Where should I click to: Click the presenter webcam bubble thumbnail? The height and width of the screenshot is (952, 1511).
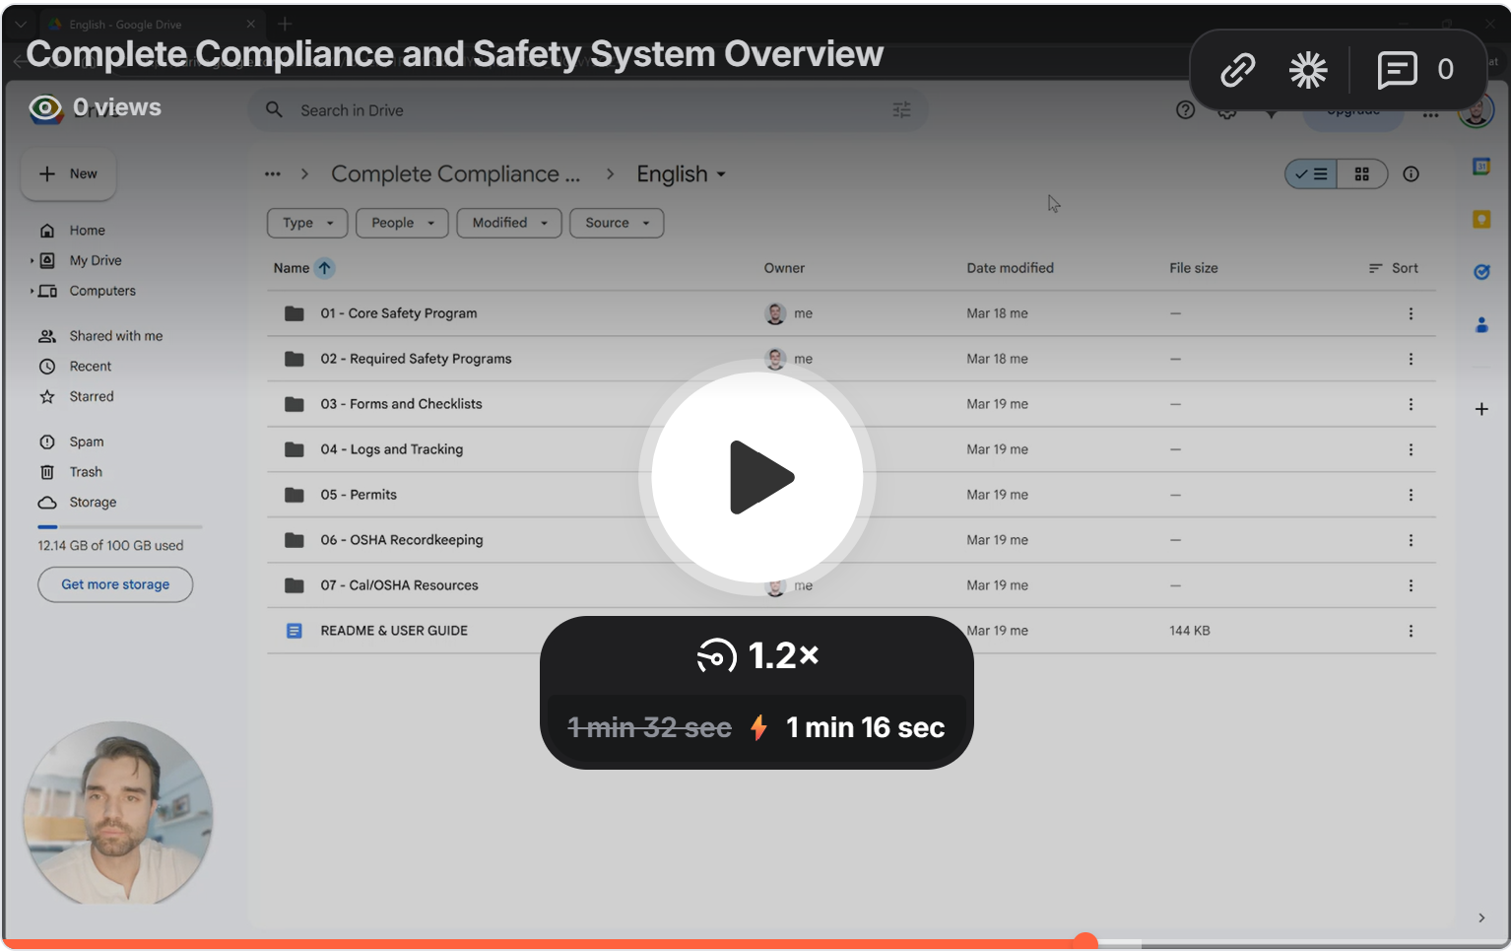pyautogui.click(x=117, y=813)
